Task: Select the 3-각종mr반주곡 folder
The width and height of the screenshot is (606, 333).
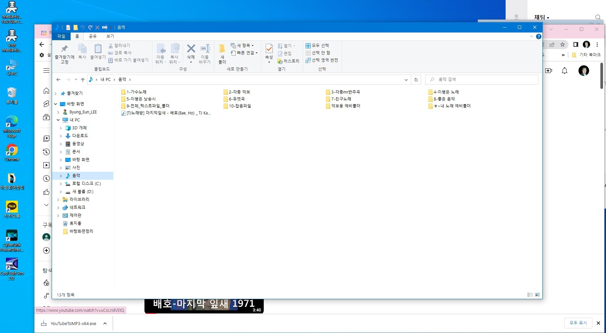Action: [343, 92]
